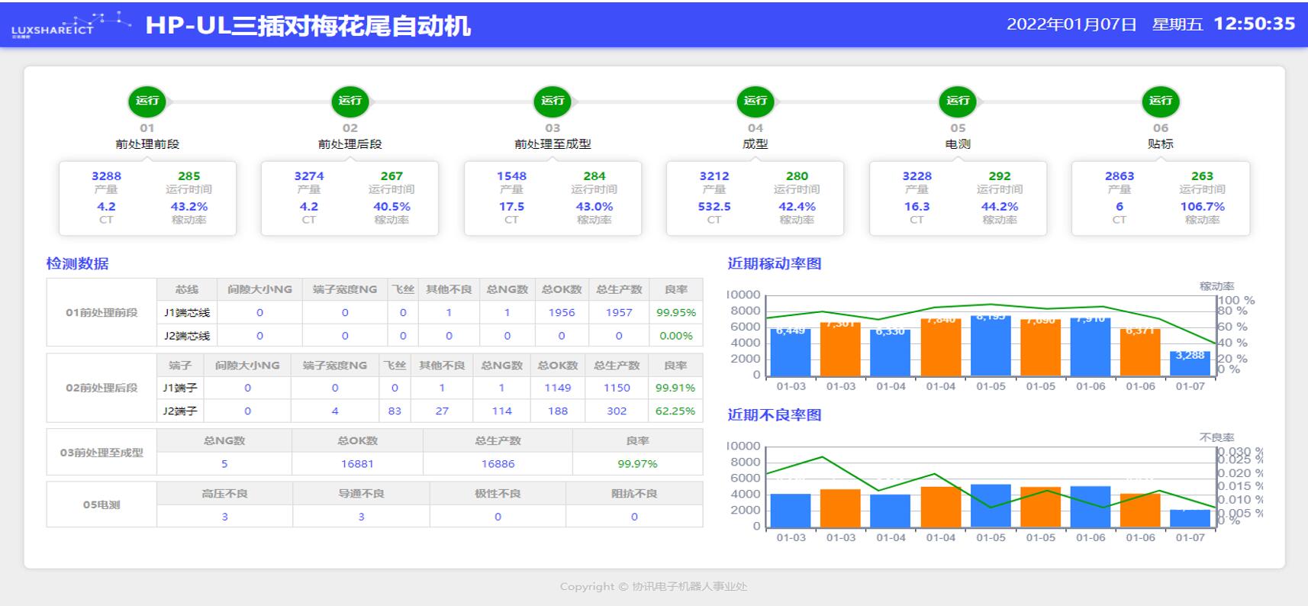
Task: Click the clock showing 12:50:35
Action: [1254, 24]
